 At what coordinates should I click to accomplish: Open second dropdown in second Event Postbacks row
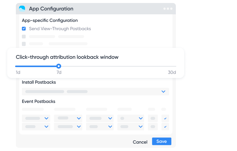68,127
